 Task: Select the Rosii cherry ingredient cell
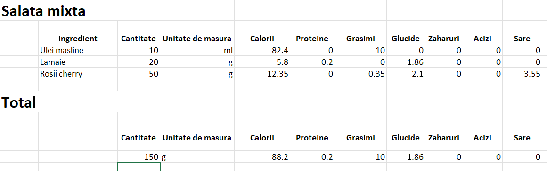[x=78, y=74]
